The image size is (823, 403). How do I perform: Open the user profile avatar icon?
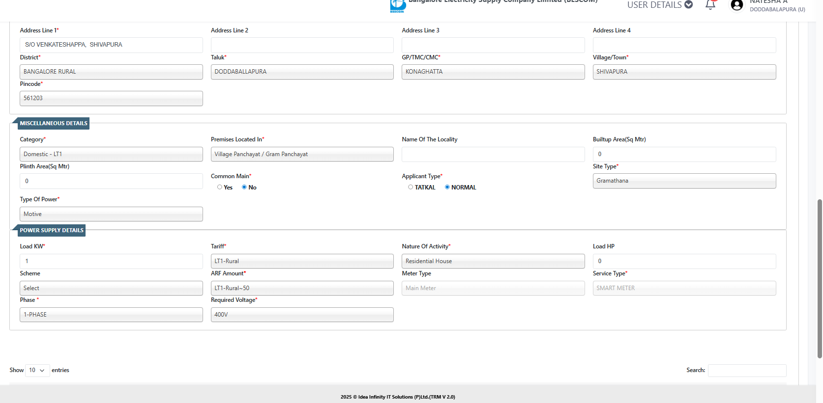pyautogui.click(x=736, y=5)
